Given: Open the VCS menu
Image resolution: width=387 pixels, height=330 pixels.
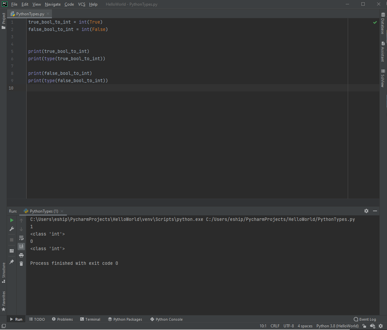Looking at the screenshot, I should coord(82,4).
